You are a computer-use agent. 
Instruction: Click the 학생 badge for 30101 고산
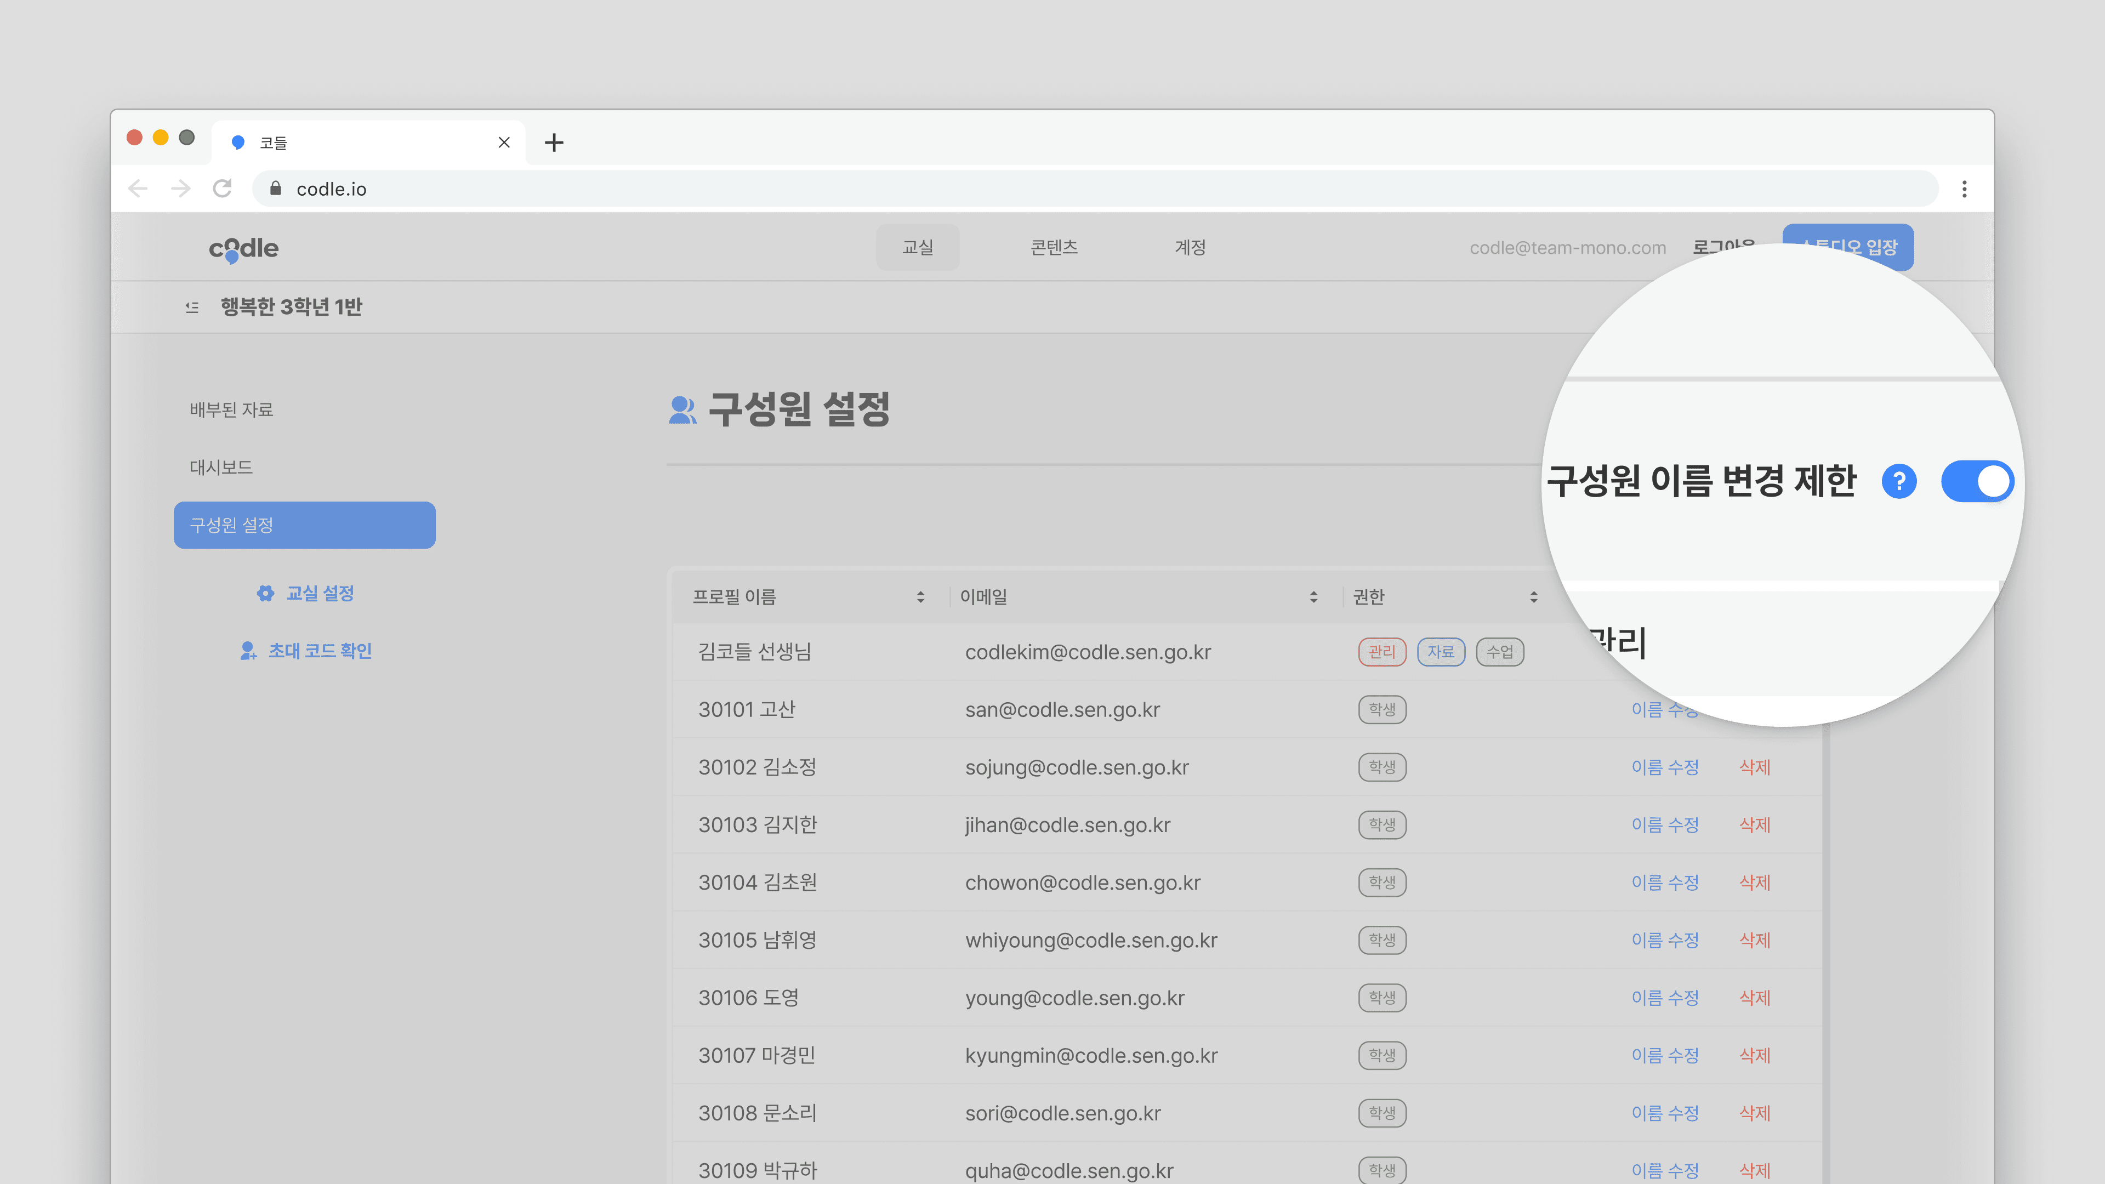(1382, 709)
